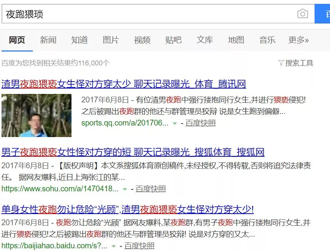Switch to the 地图 tab
The height and width of the screenshot is (251, 330).
point(236,40)
